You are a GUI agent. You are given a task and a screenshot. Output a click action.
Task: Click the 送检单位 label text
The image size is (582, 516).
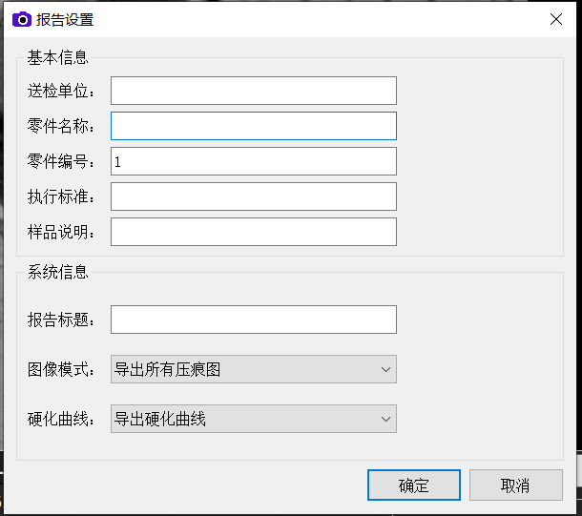[x=61, y=92]
